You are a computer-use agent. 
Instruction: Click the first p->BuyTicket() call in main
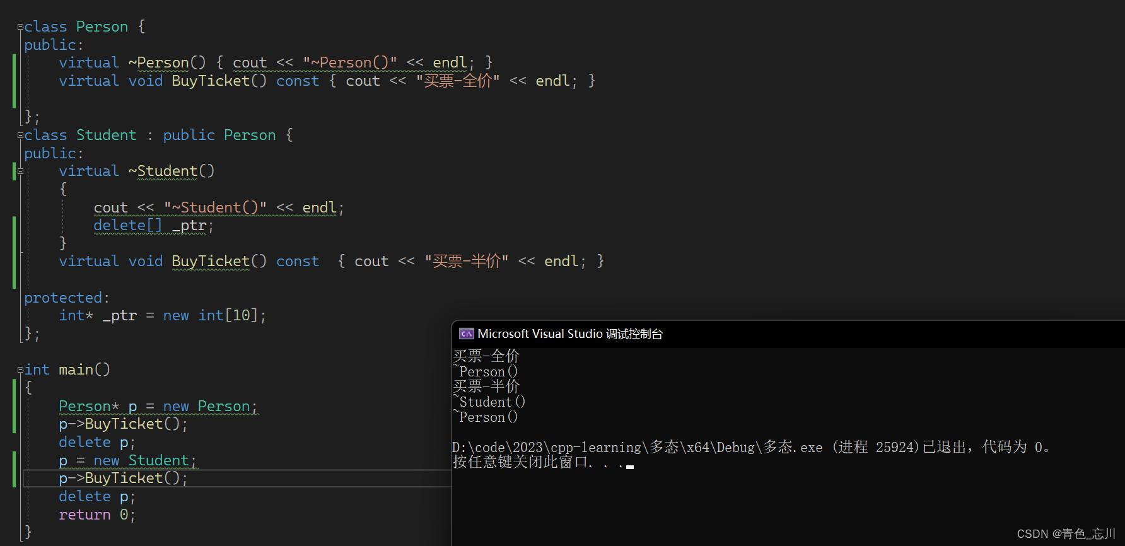tap(124, 424)
